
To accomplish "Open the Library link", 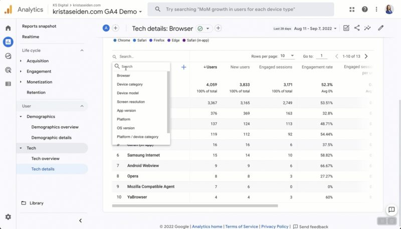I will coord(36,203).
